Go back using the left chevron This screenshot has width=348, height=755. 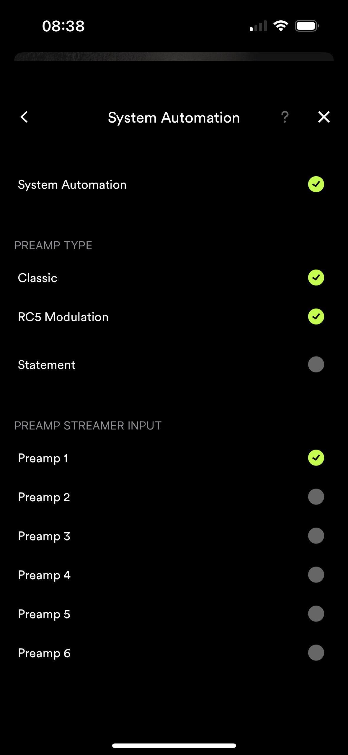(24, 117)
